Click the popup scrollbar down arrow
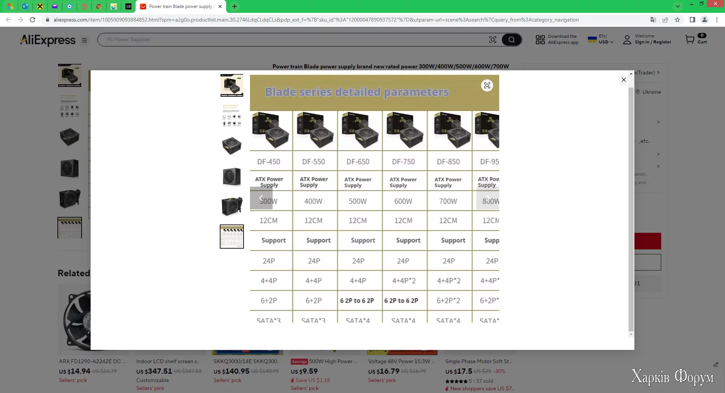The image size is (725, 393). click(x=631, y=334)
